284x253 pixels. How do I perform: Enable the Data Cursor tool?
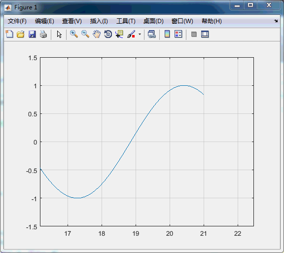tap(119, 34)
